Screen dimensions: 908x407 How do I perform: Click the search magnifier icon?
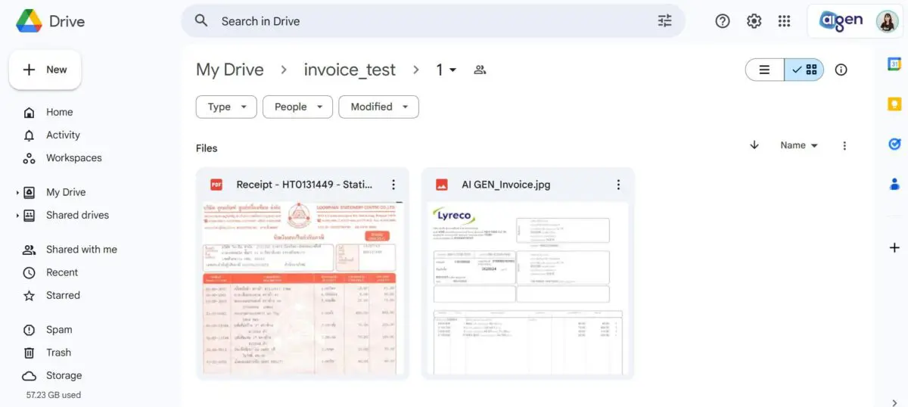tap(201, 21)
